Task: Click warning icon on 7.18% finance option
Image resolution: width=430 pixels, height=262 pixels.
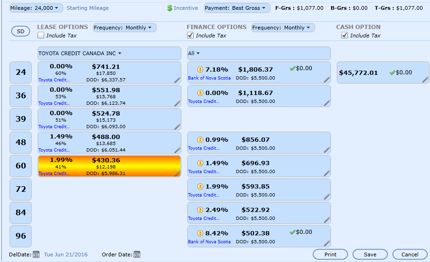Action: coord(200,69)
